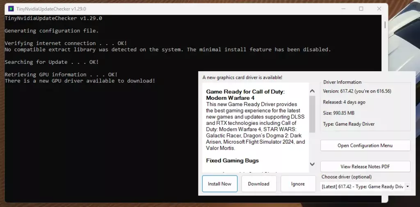The image size is (420, 207).
Task: Click 'No compatible extract library' console line
Action: click(x=168, y=49)
